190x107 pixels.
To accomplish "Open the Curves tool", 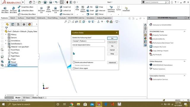I will [118, 8].
